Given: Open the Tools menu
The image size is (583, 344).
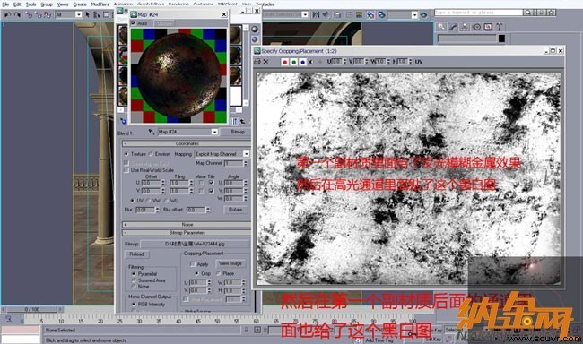Looking at the screenshot, I should pyautogui.click(x=30, y=4).
